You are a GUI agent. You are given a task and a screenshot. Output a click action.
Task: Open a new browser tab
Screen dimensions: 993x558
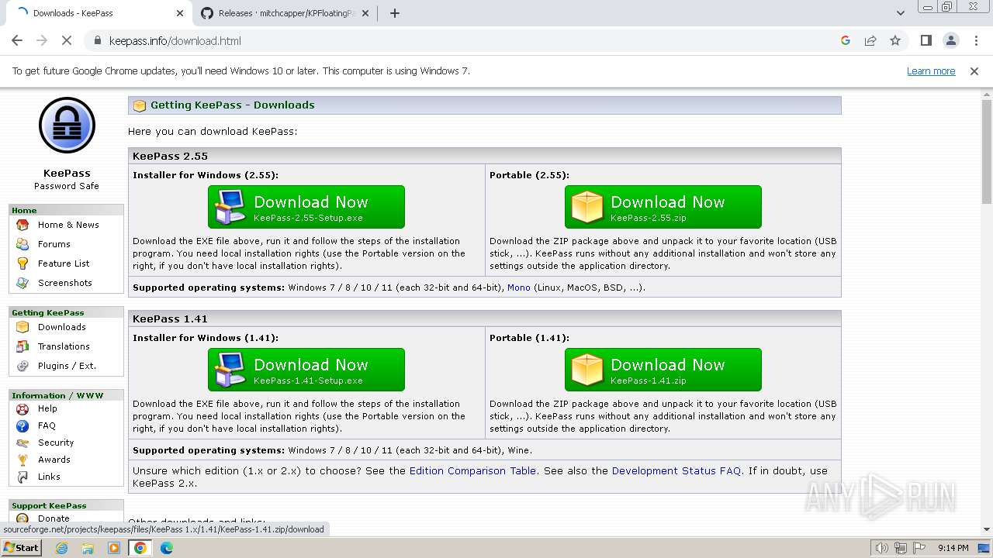[394, 13]
